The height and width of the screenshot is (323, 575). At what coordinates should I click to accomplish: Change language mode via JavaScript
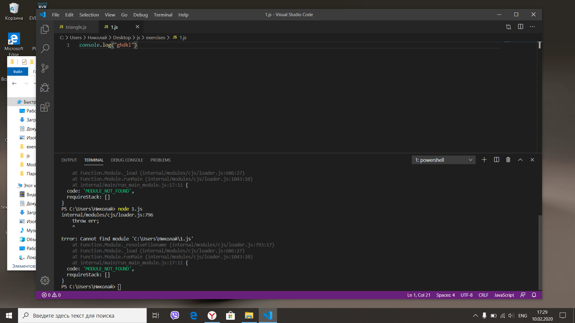click(x=504, y=295)
